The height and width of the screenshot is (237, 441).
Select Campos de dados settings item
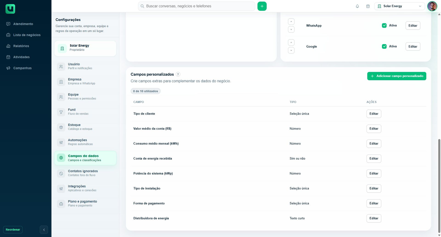click(x=85, y=158)
